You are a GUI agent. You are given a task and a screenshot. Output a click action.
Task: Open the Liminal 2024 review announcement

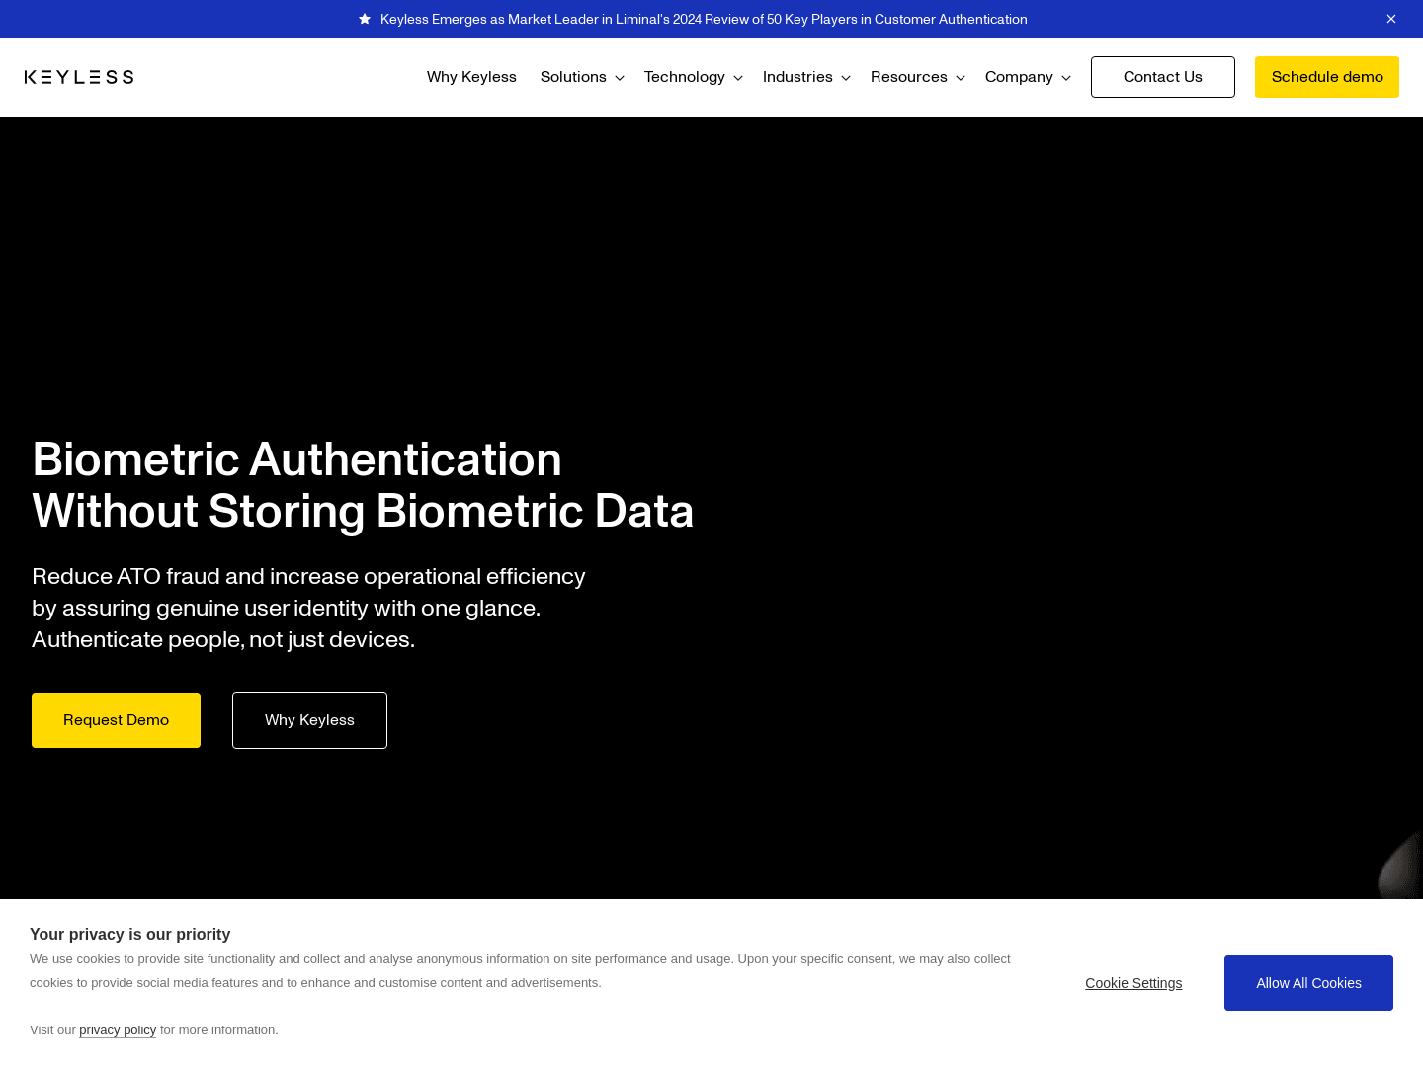[x=703, y=19]
